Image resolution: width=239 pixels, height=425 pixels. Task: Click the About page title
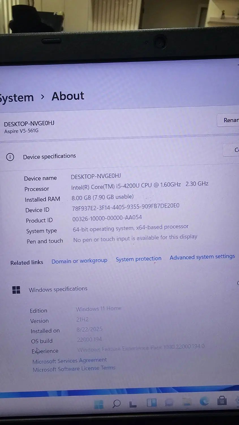(x=68, y=96)
